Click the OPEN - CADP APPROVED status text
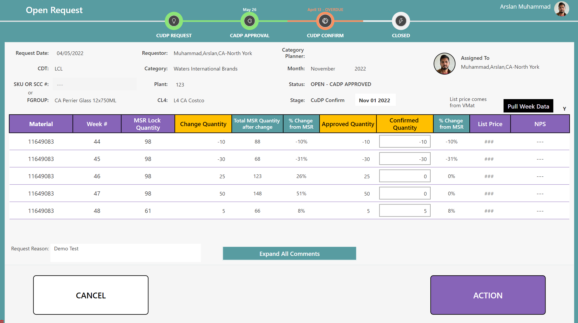 341,84
